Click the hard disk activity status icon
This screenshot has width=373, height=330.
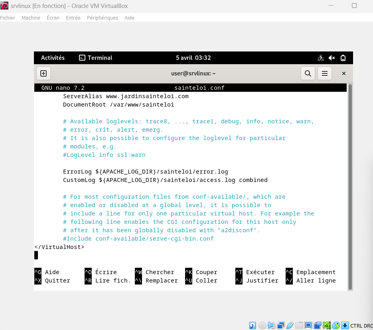[253, 325]
